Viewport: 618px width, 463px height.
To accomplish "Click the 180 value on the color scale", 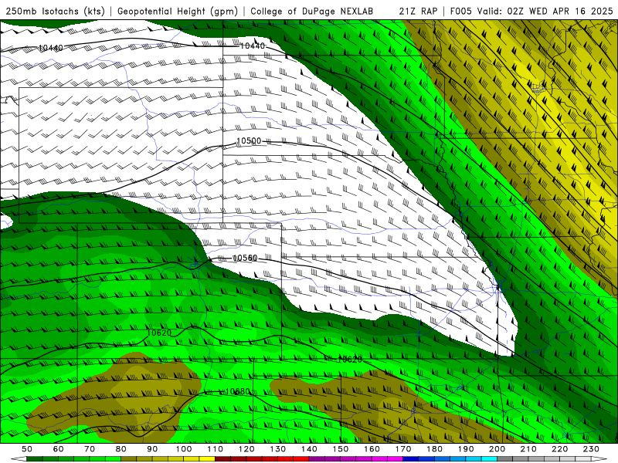I will (434, 449).
